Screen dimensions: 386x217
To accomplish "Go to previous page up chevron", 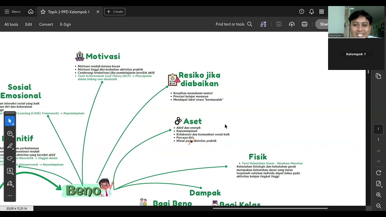I will point(378,151).
